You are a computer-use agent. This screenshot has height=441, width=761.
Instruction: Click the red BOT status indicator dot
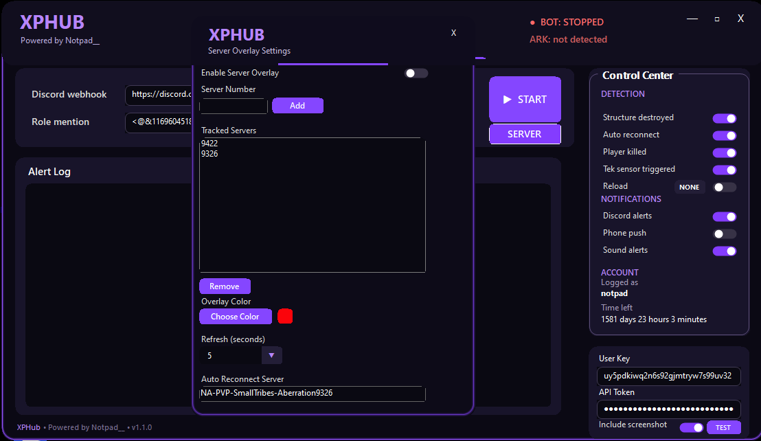tap(532, 22)
